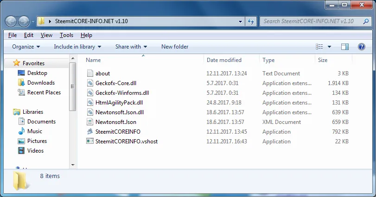
Task: Select the file name 'Geckofx-Winforms.dll'
Action: (x=122, y=93)
